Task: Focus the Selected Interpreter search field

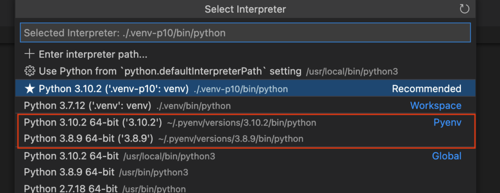Action: (245, 33)
